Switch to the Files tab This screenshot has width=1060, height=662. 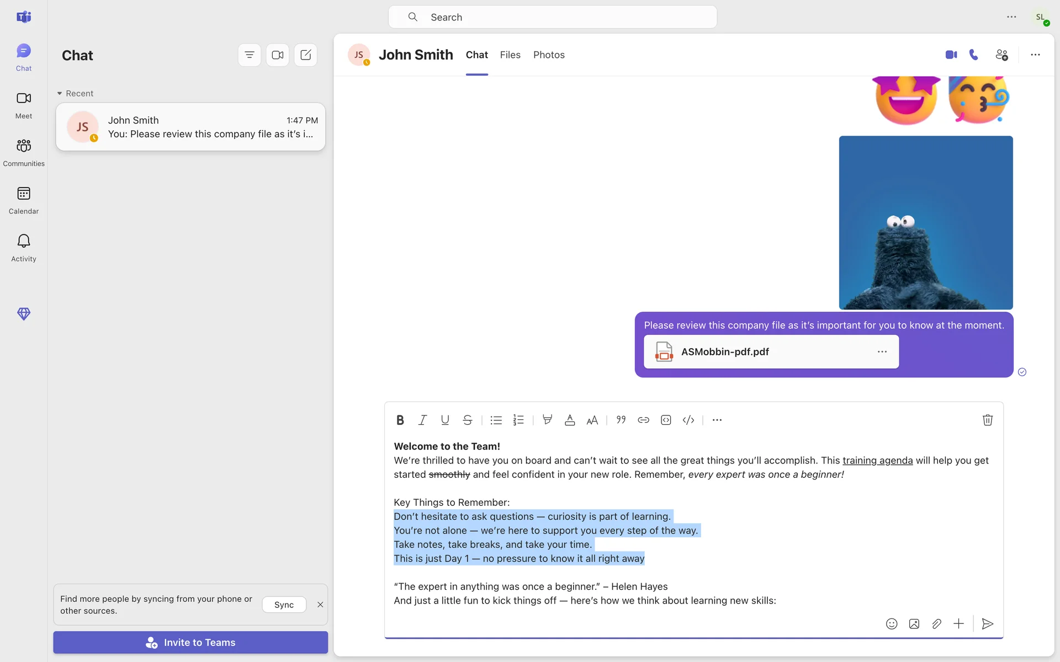(510, 55)
